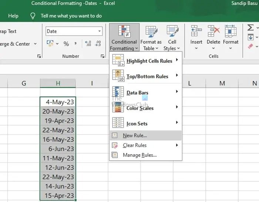
Task: Open Data Bars submenu
Action: (146, 92)
